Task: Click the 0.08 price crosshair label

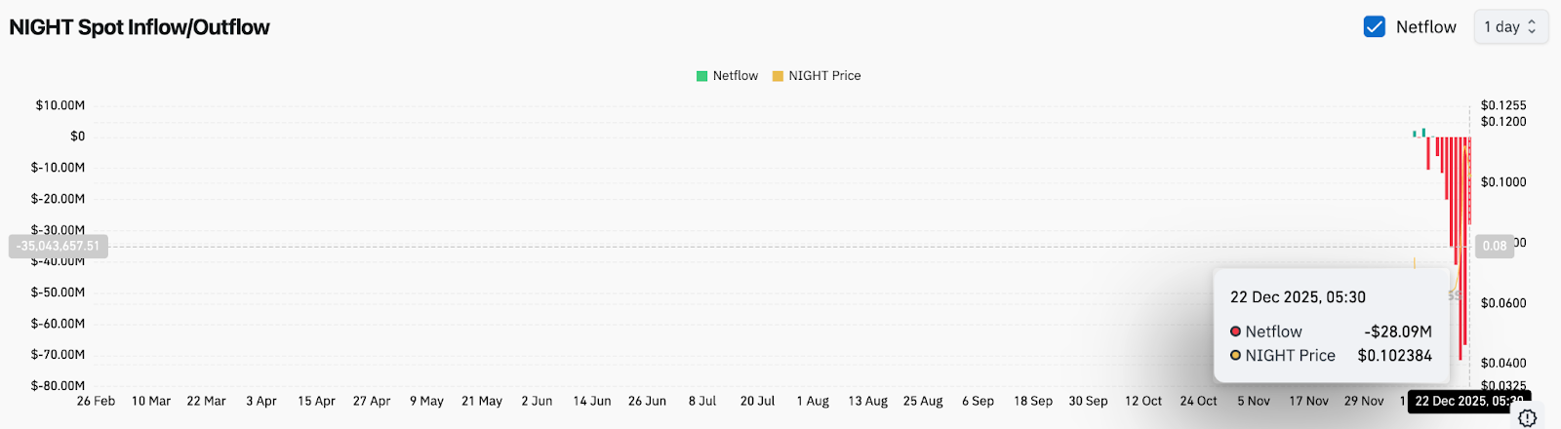Action: coord(1494,246)
